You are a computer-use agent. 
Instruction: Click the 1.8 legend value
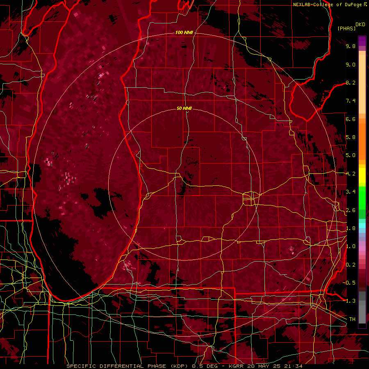point(351,228)
